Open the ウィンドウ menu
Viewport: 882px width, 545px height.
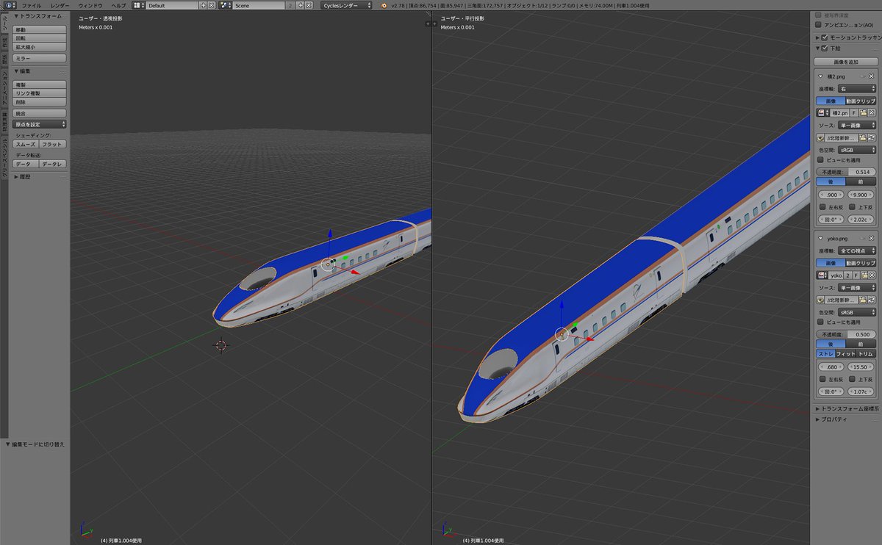90,5
